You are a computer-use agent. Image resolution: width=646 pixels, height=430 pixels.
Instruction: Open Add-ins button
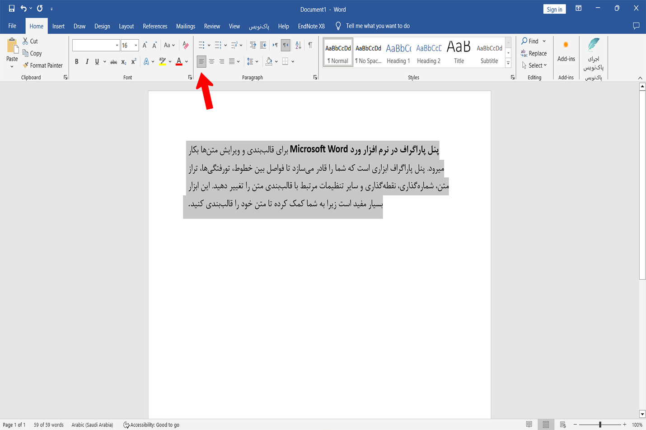tap(566, 51)
